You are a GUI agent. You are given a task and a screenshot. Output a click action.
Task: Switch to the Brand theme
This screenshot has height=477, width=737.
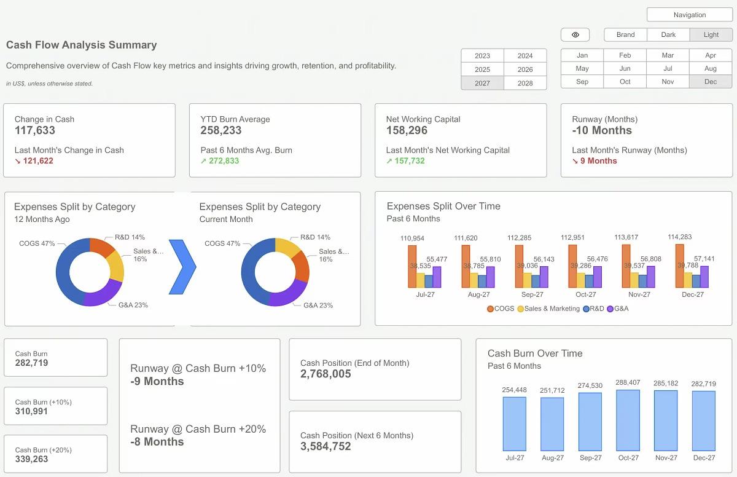coord(626,35)
